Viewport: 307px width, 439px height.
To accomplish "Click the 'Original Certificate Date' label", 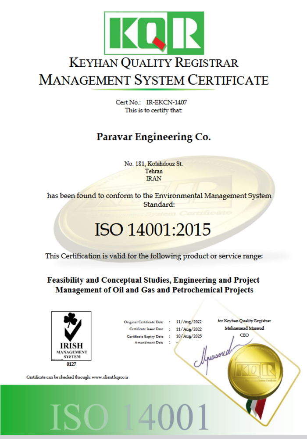I will pyautogui.click(x=144, y=322).
